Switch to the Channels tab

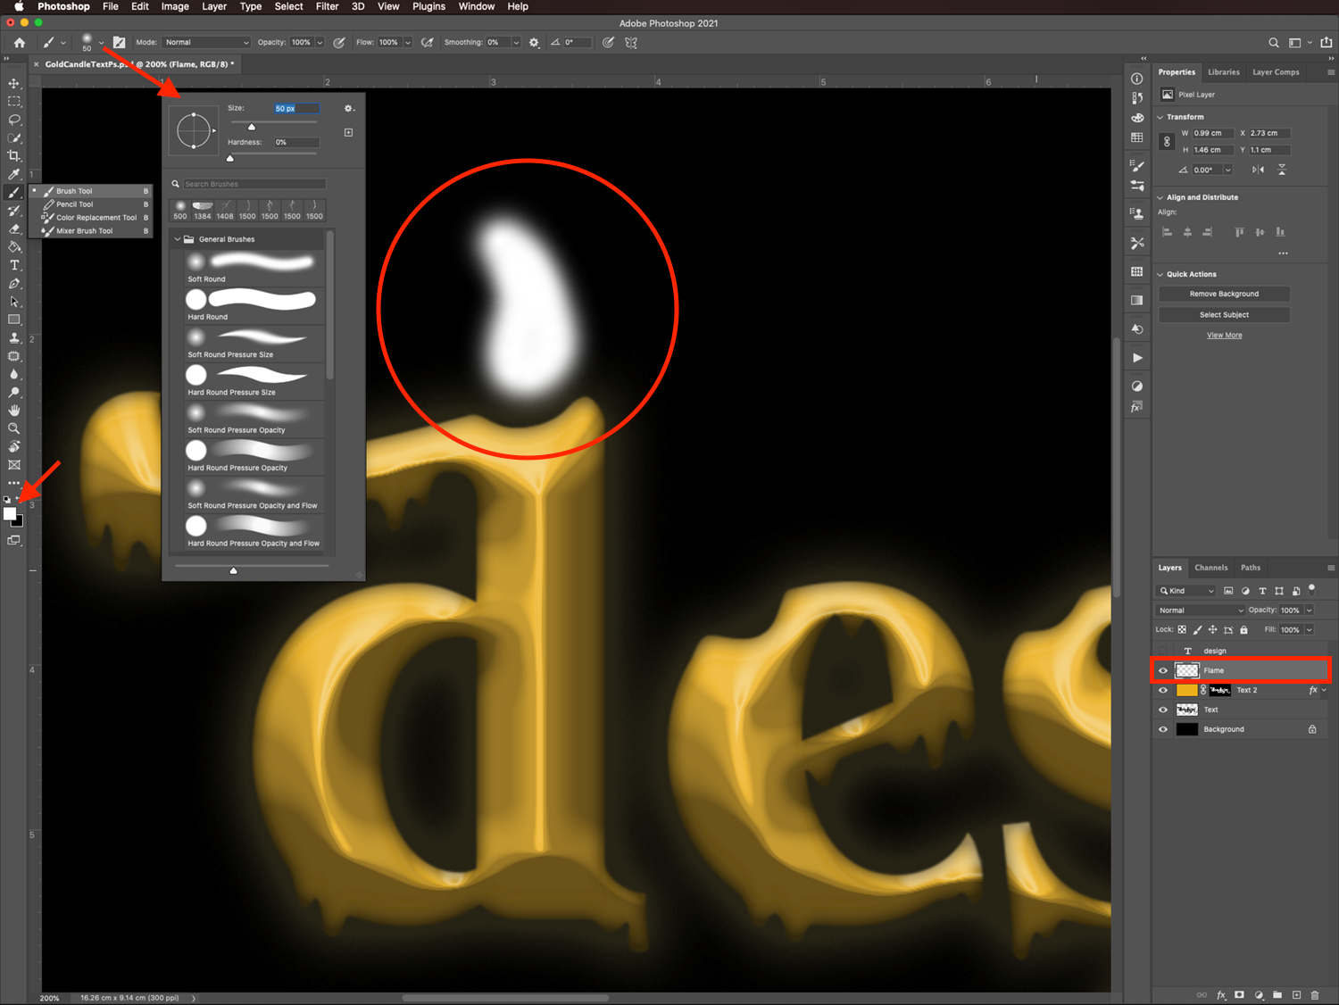tap(1211, 568)
